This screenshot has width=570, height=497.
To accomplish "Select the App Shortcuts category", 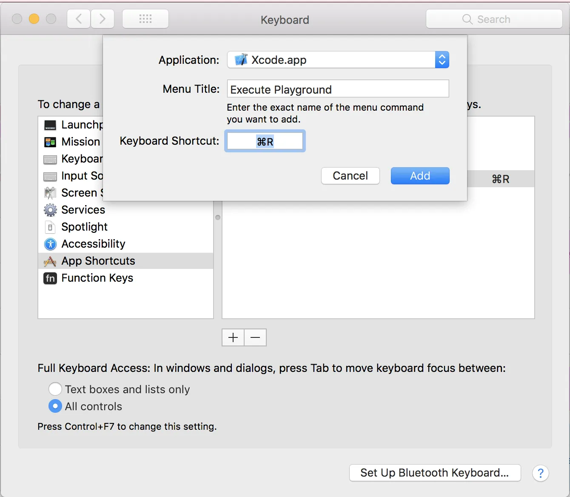I will [125, 261].
